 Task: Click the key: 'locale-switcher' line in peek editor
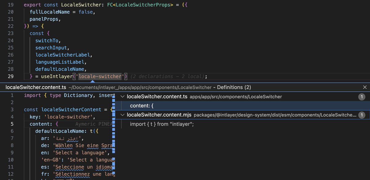coord(62,117)
